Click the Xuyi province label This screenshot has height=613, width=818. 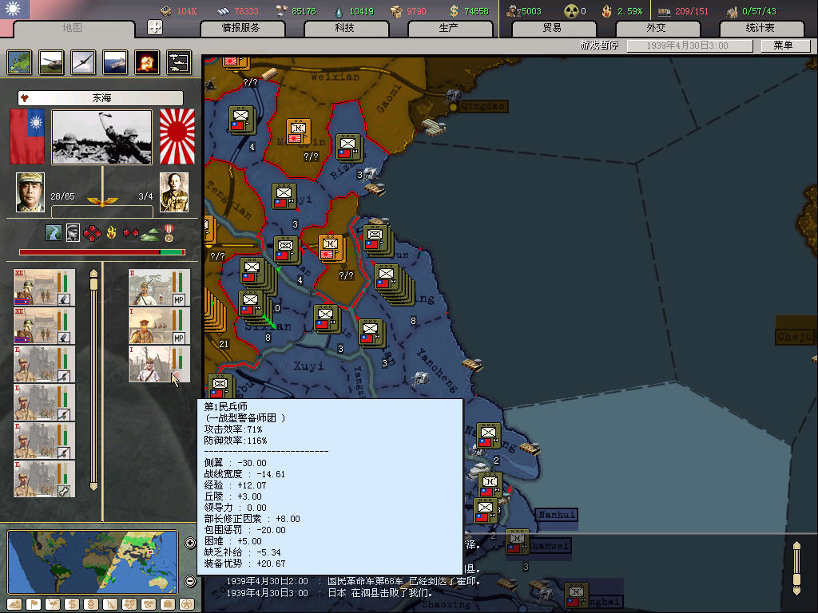point(308,366)
